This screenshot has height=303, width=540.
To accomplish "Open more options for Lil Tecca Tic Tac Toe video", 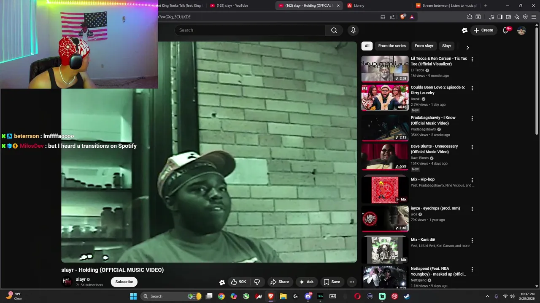I will (x=472, y=59).
